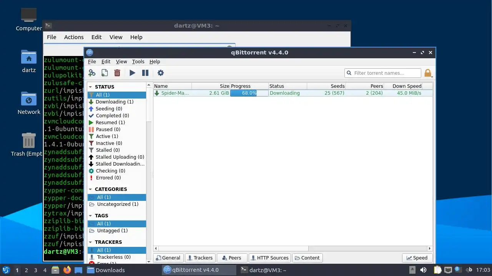Click the volume speaker icon in system tray
Screen dimensions: 492x276
tap(423, 270)
